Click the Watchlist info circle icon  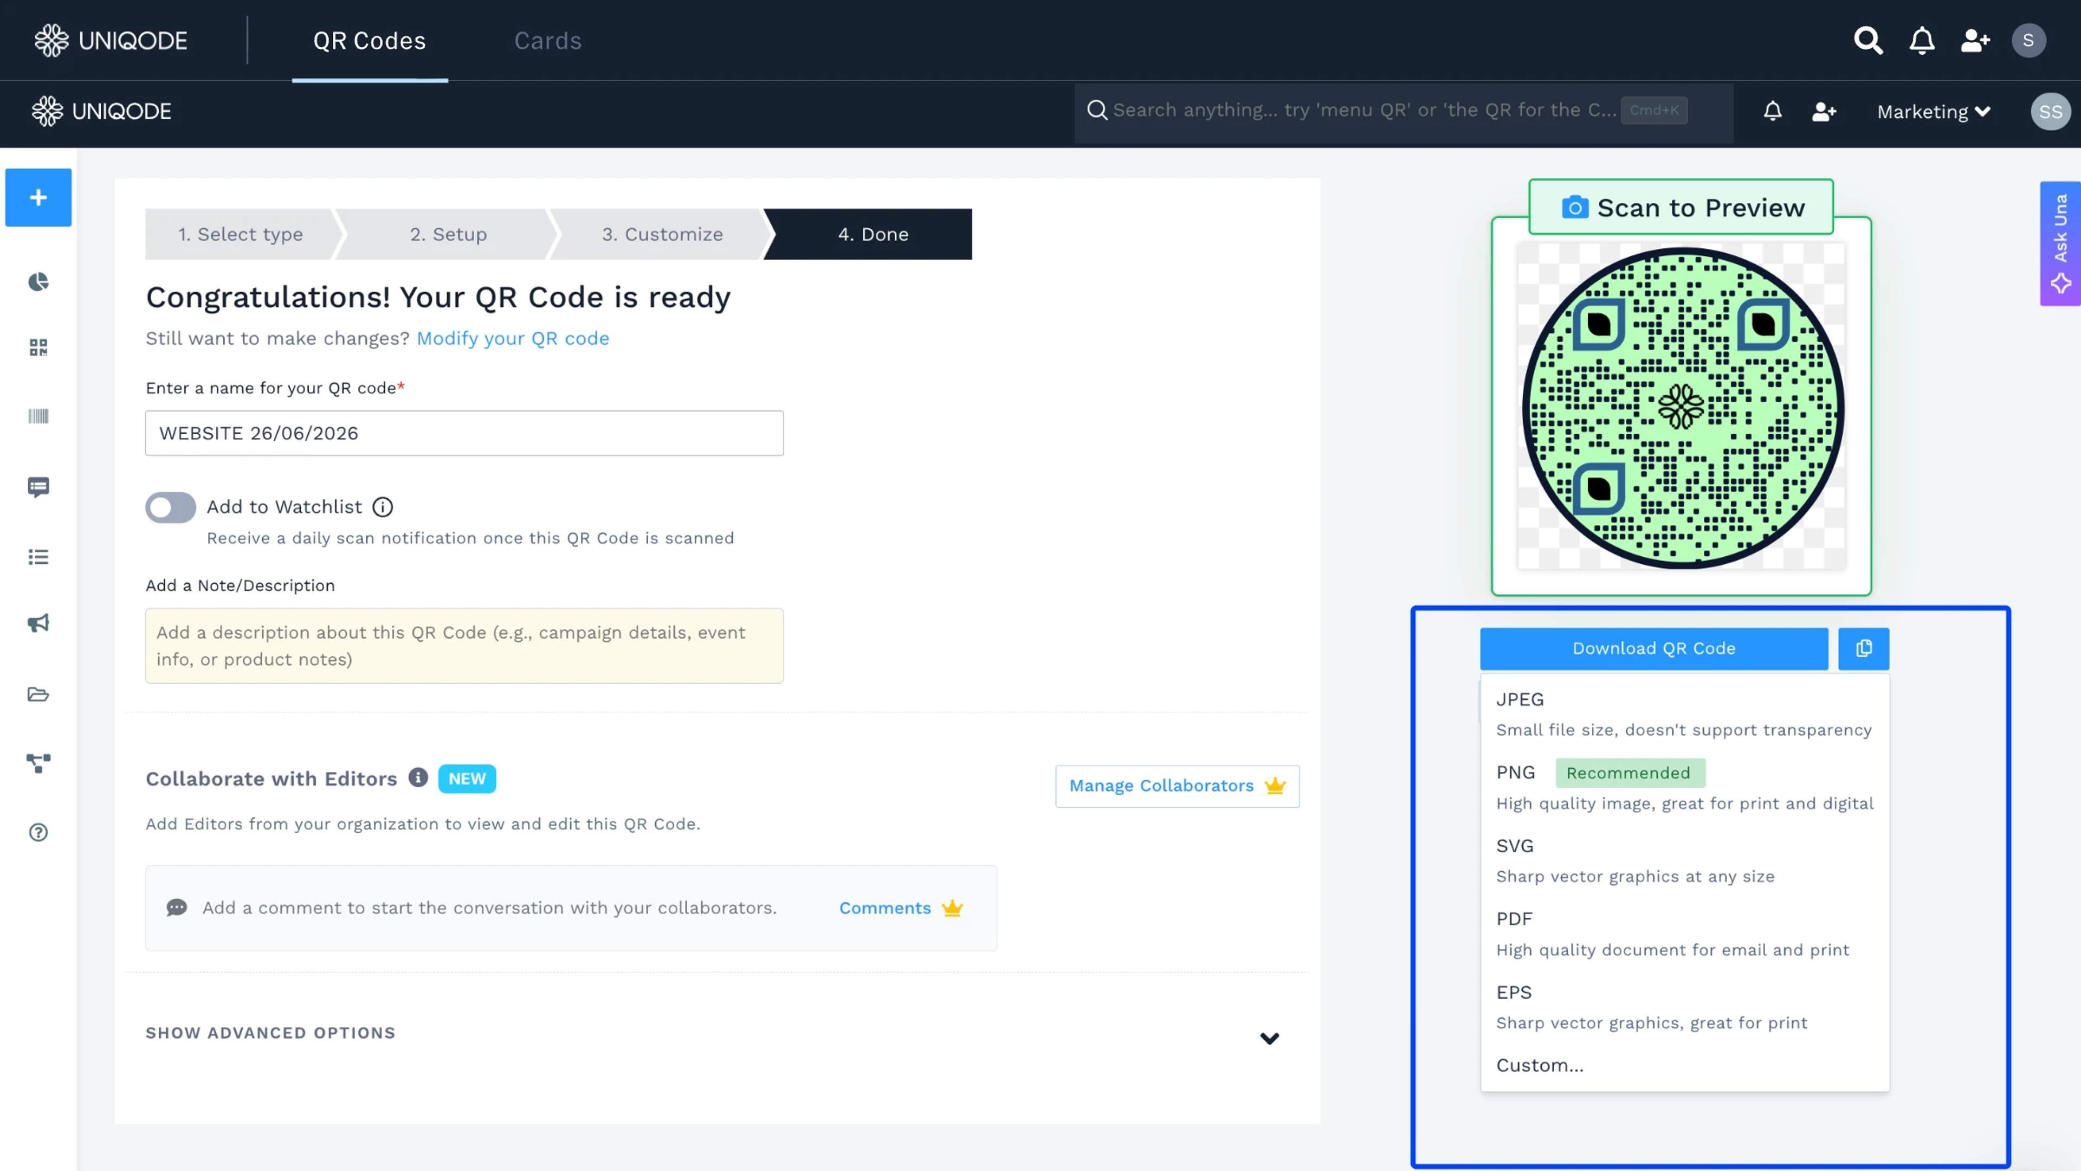(x=382, y=507)
